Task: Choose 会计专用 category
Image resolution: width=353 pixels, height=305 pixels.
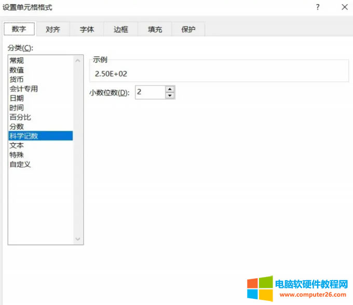Action: tap(23, 89)
